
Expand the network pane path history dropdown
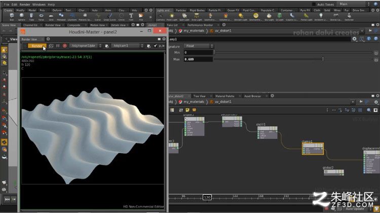(x=353, y=102)
